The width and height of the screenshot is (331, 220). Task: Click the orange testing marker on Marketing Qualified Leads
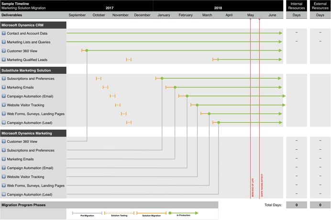(x=129, y=59)
